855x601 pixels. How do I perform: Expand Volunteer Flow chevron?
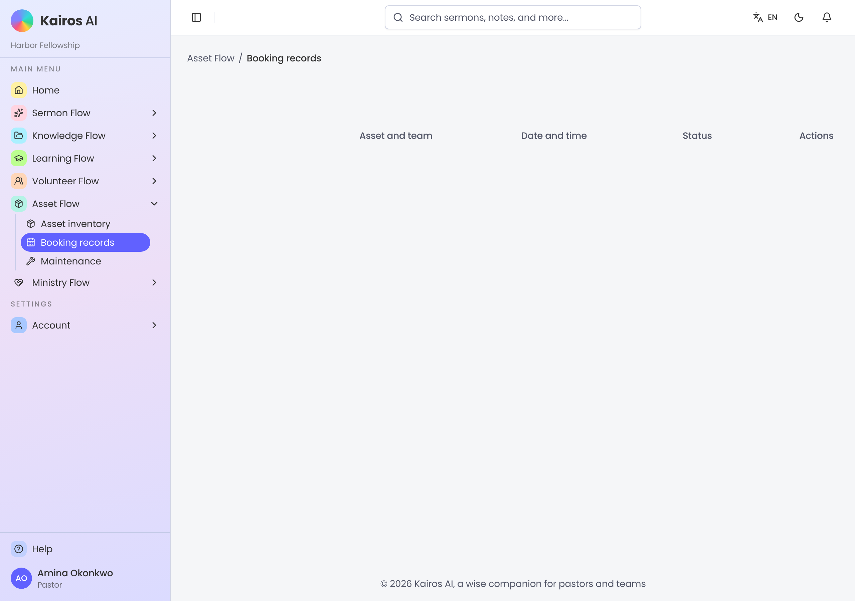(x=154, y=181)
